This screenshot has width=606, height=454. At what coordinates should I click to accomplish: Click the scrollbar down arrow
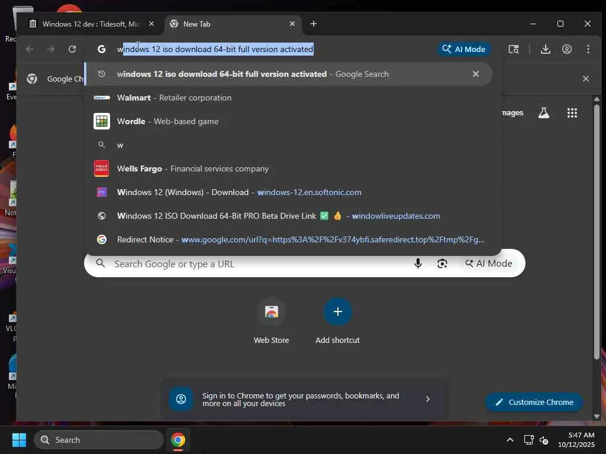[x=597, y=416]
